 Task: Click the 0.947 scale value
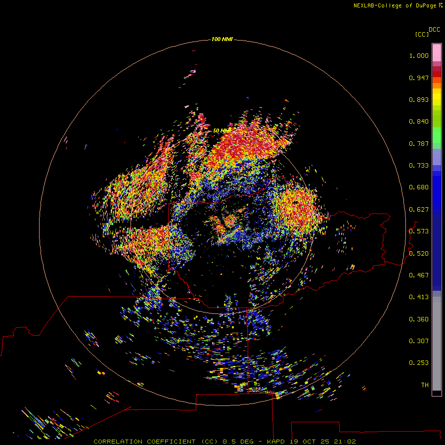(419, 78)
